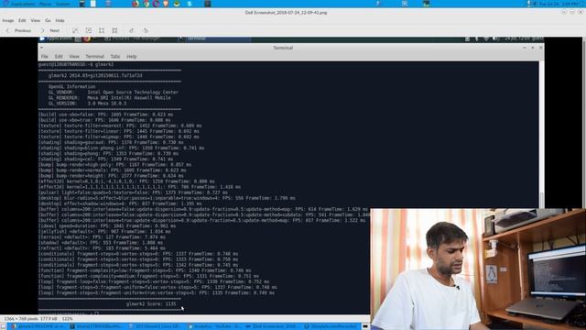Go to the Previous image
Viewport: 586px width, 330px height.
(x=18, y=30)
